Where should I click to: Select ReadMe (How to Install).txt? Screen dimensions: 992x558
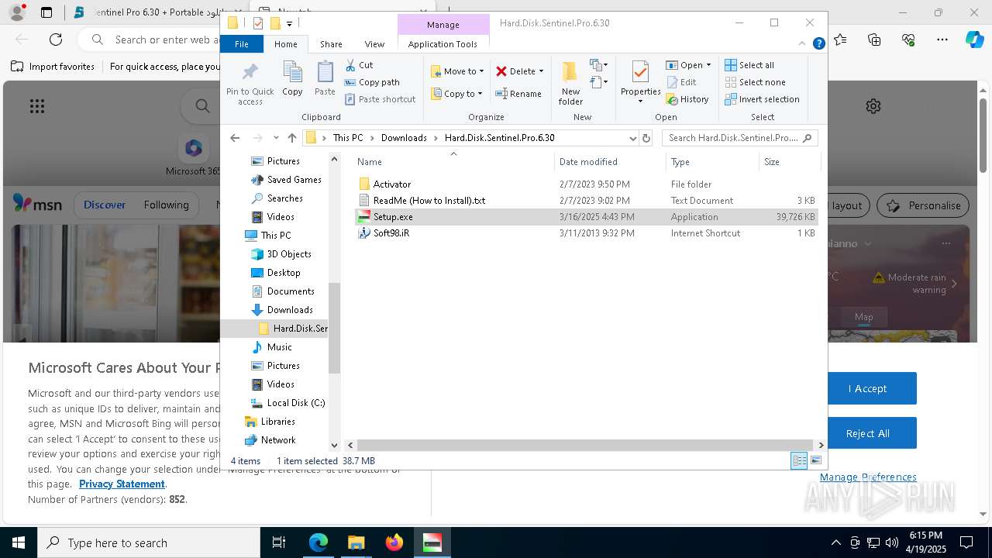click(x=429, y=200)
